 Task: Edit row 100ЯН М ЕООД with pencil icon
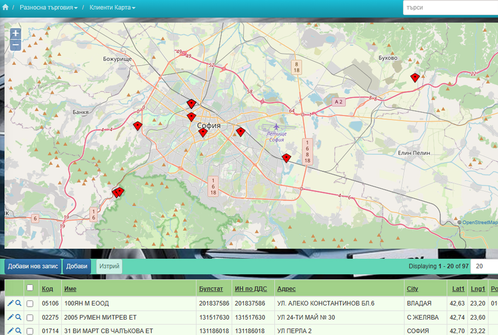[11, 303]
